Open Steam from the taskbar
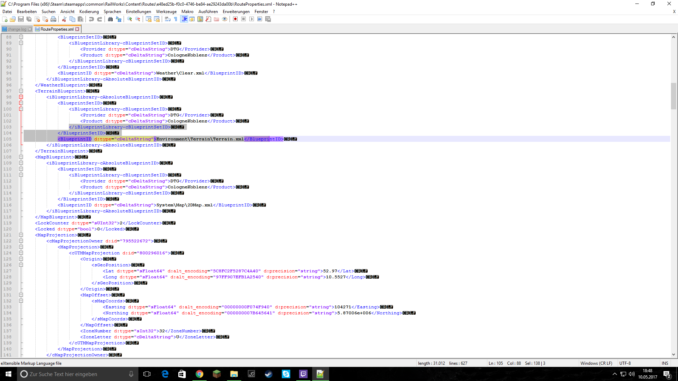Viewport: 678px width, 381px height. pos(269,374)
